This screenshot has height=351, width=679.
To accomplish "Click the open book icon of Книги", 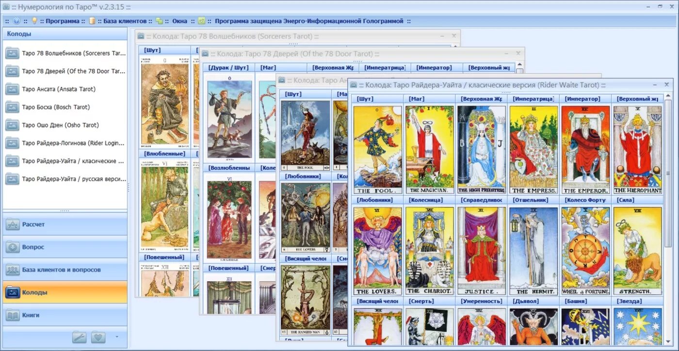I will pos(13,316).
